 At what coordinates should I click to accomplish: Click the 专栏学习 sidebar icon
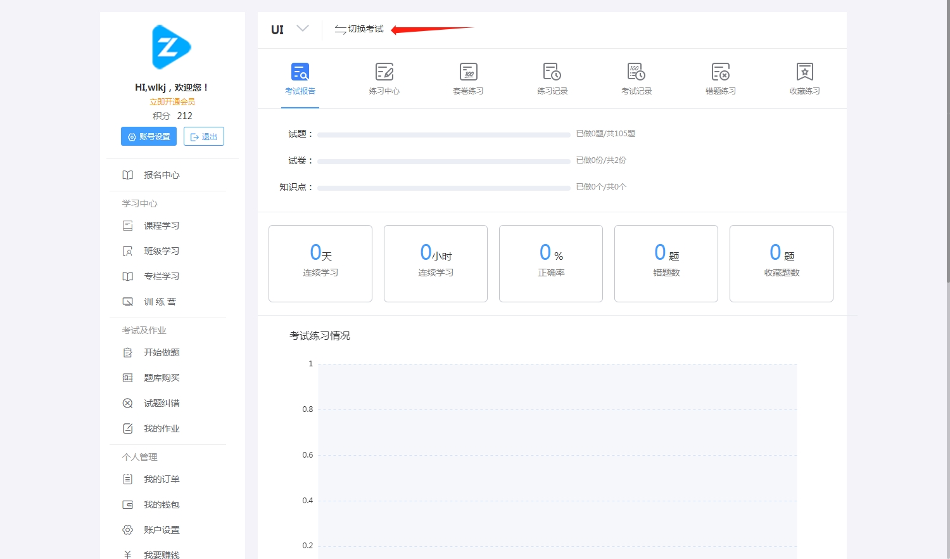point(128,276)
